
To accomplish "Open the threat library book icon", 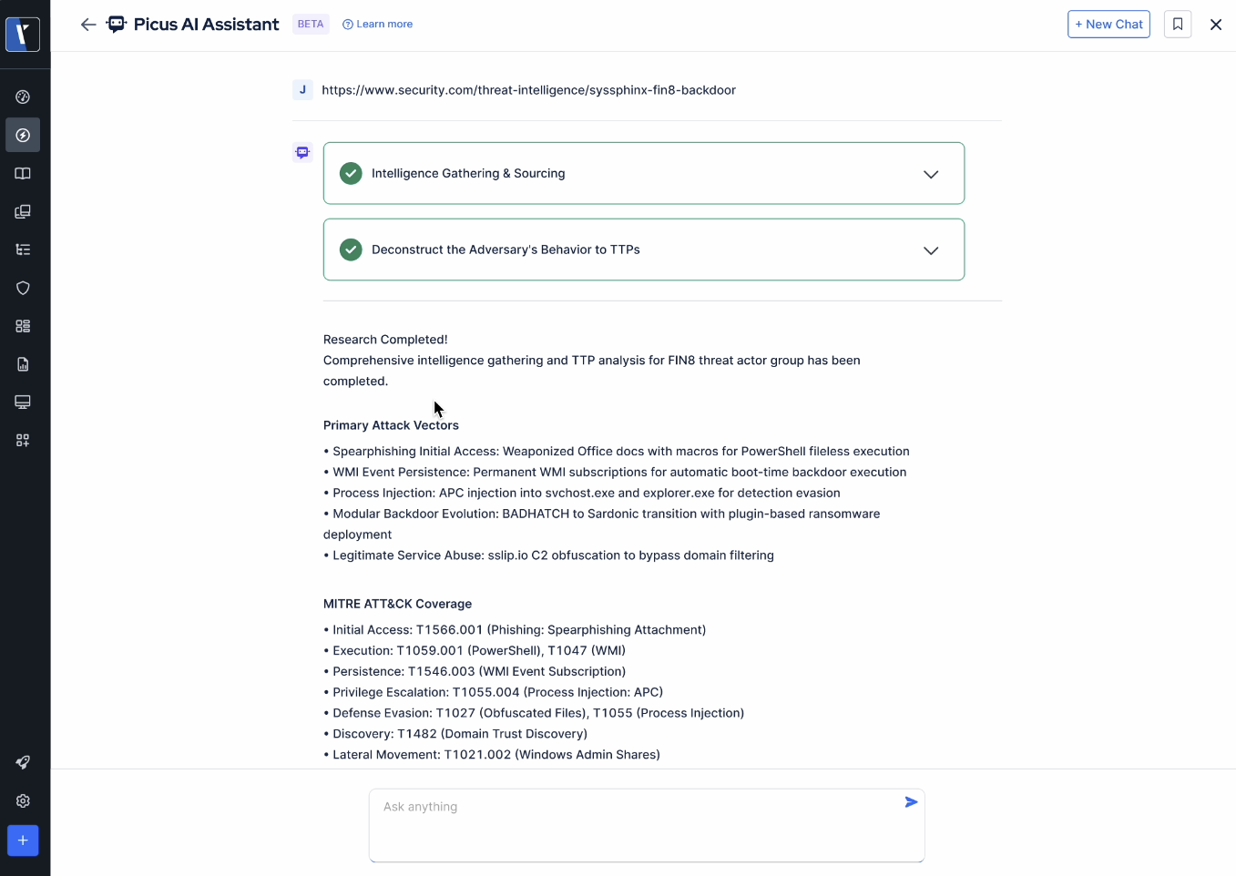I will click(23, 173).
